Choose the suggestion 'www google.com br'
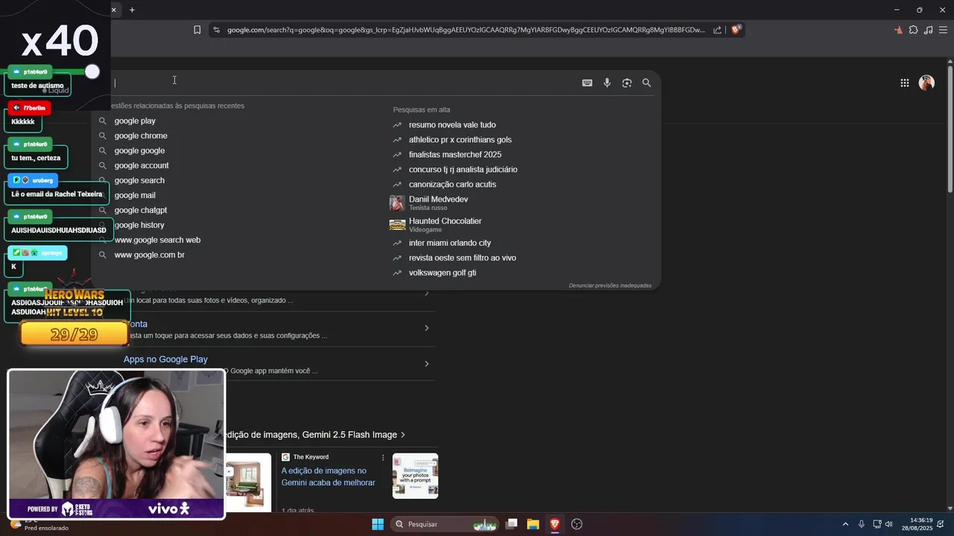 click(x=149, y=255)
